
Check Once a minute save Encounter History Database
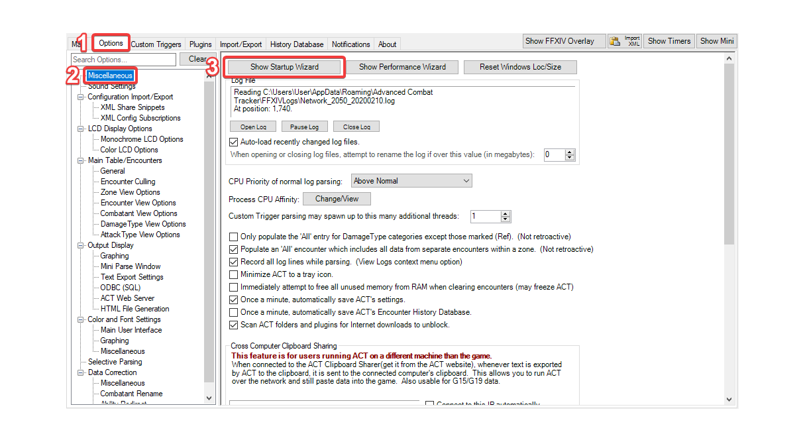[234, 313]
